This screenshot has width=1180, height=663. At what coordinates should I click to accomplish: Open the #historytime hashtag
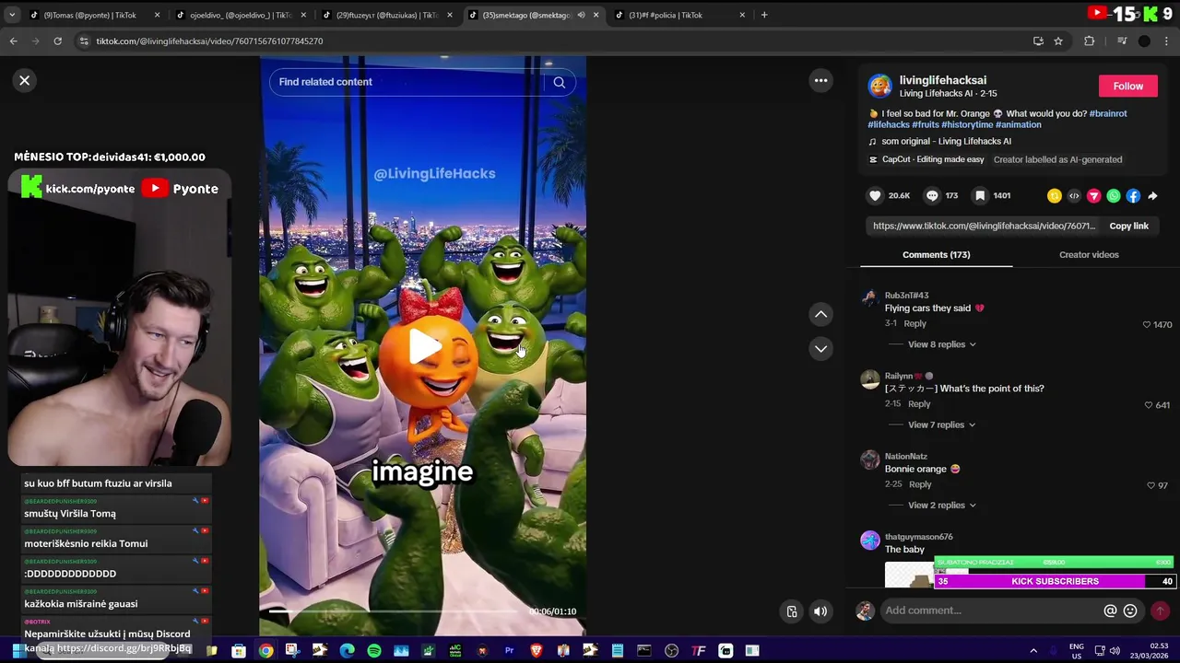coord(967,124)
